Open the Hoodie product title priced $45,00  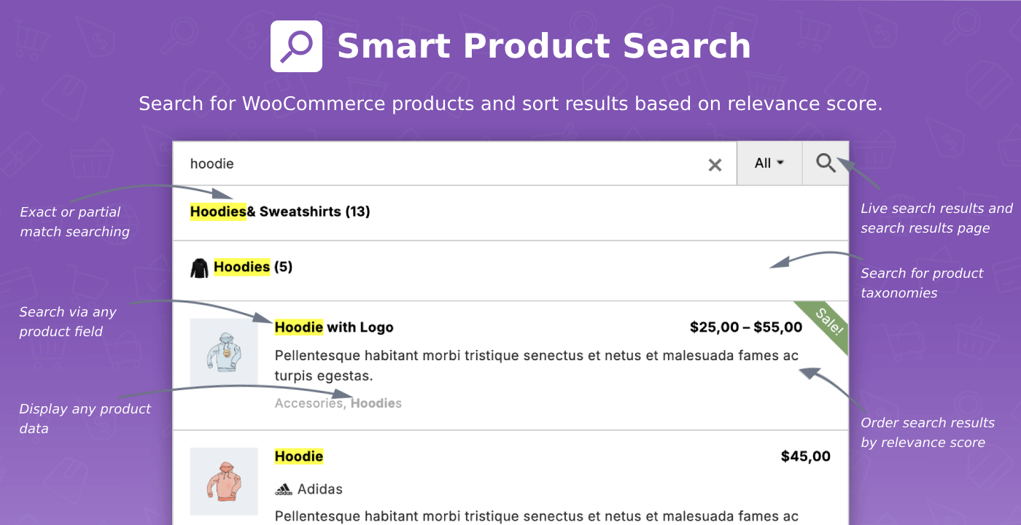[x=299, y=456]
